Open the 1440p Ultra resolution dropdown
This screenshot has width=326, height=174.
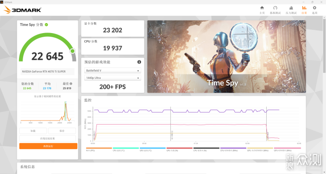coord(112,78)
